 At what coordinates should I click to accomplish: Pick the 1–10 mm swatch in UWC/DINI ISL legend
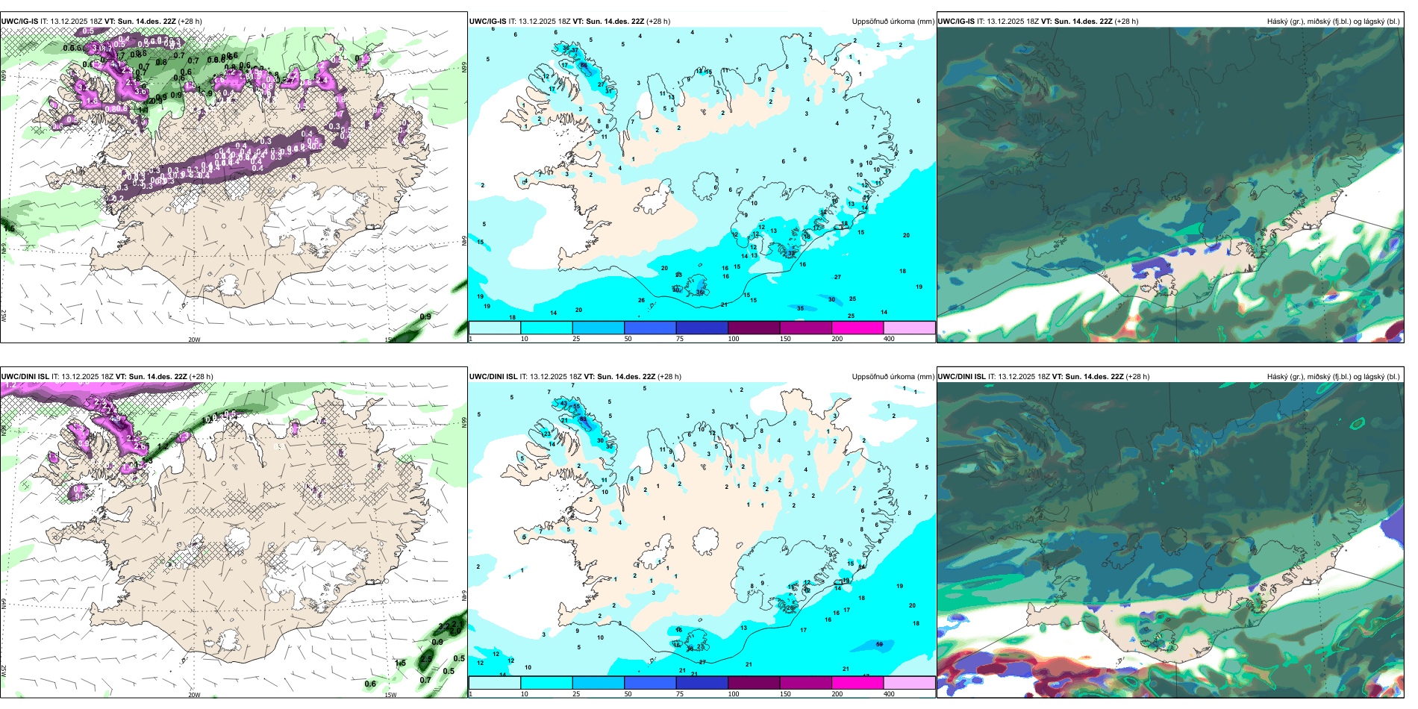tap(495, 683)
